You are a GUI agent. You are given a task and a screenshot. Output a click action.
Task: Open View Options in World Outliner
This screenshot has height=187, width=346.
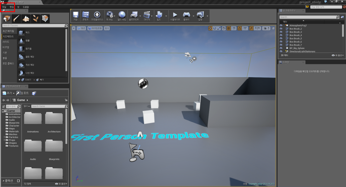(x=337, y=55)
